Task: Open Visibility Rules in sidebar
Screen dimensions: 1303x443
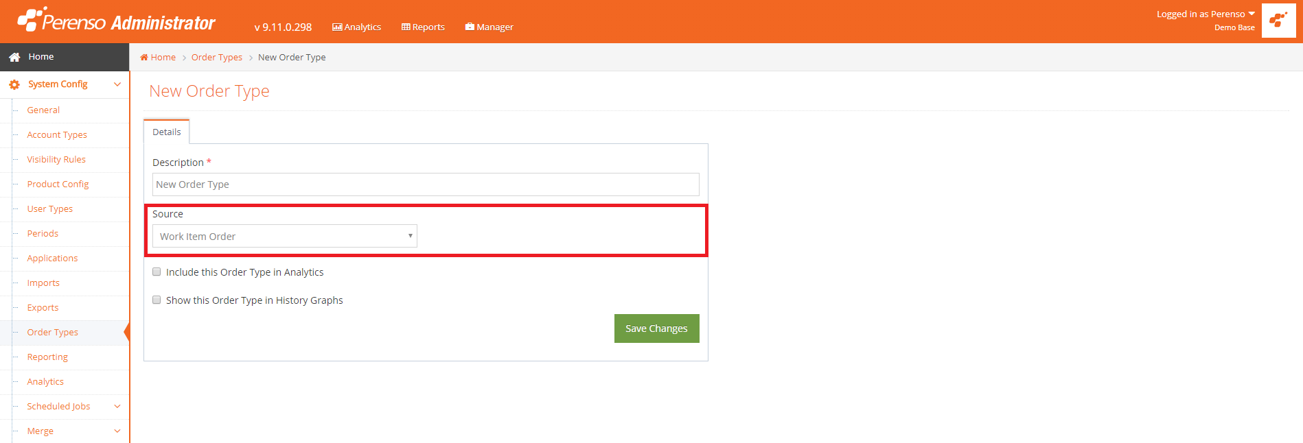Action: coord(56,159)
